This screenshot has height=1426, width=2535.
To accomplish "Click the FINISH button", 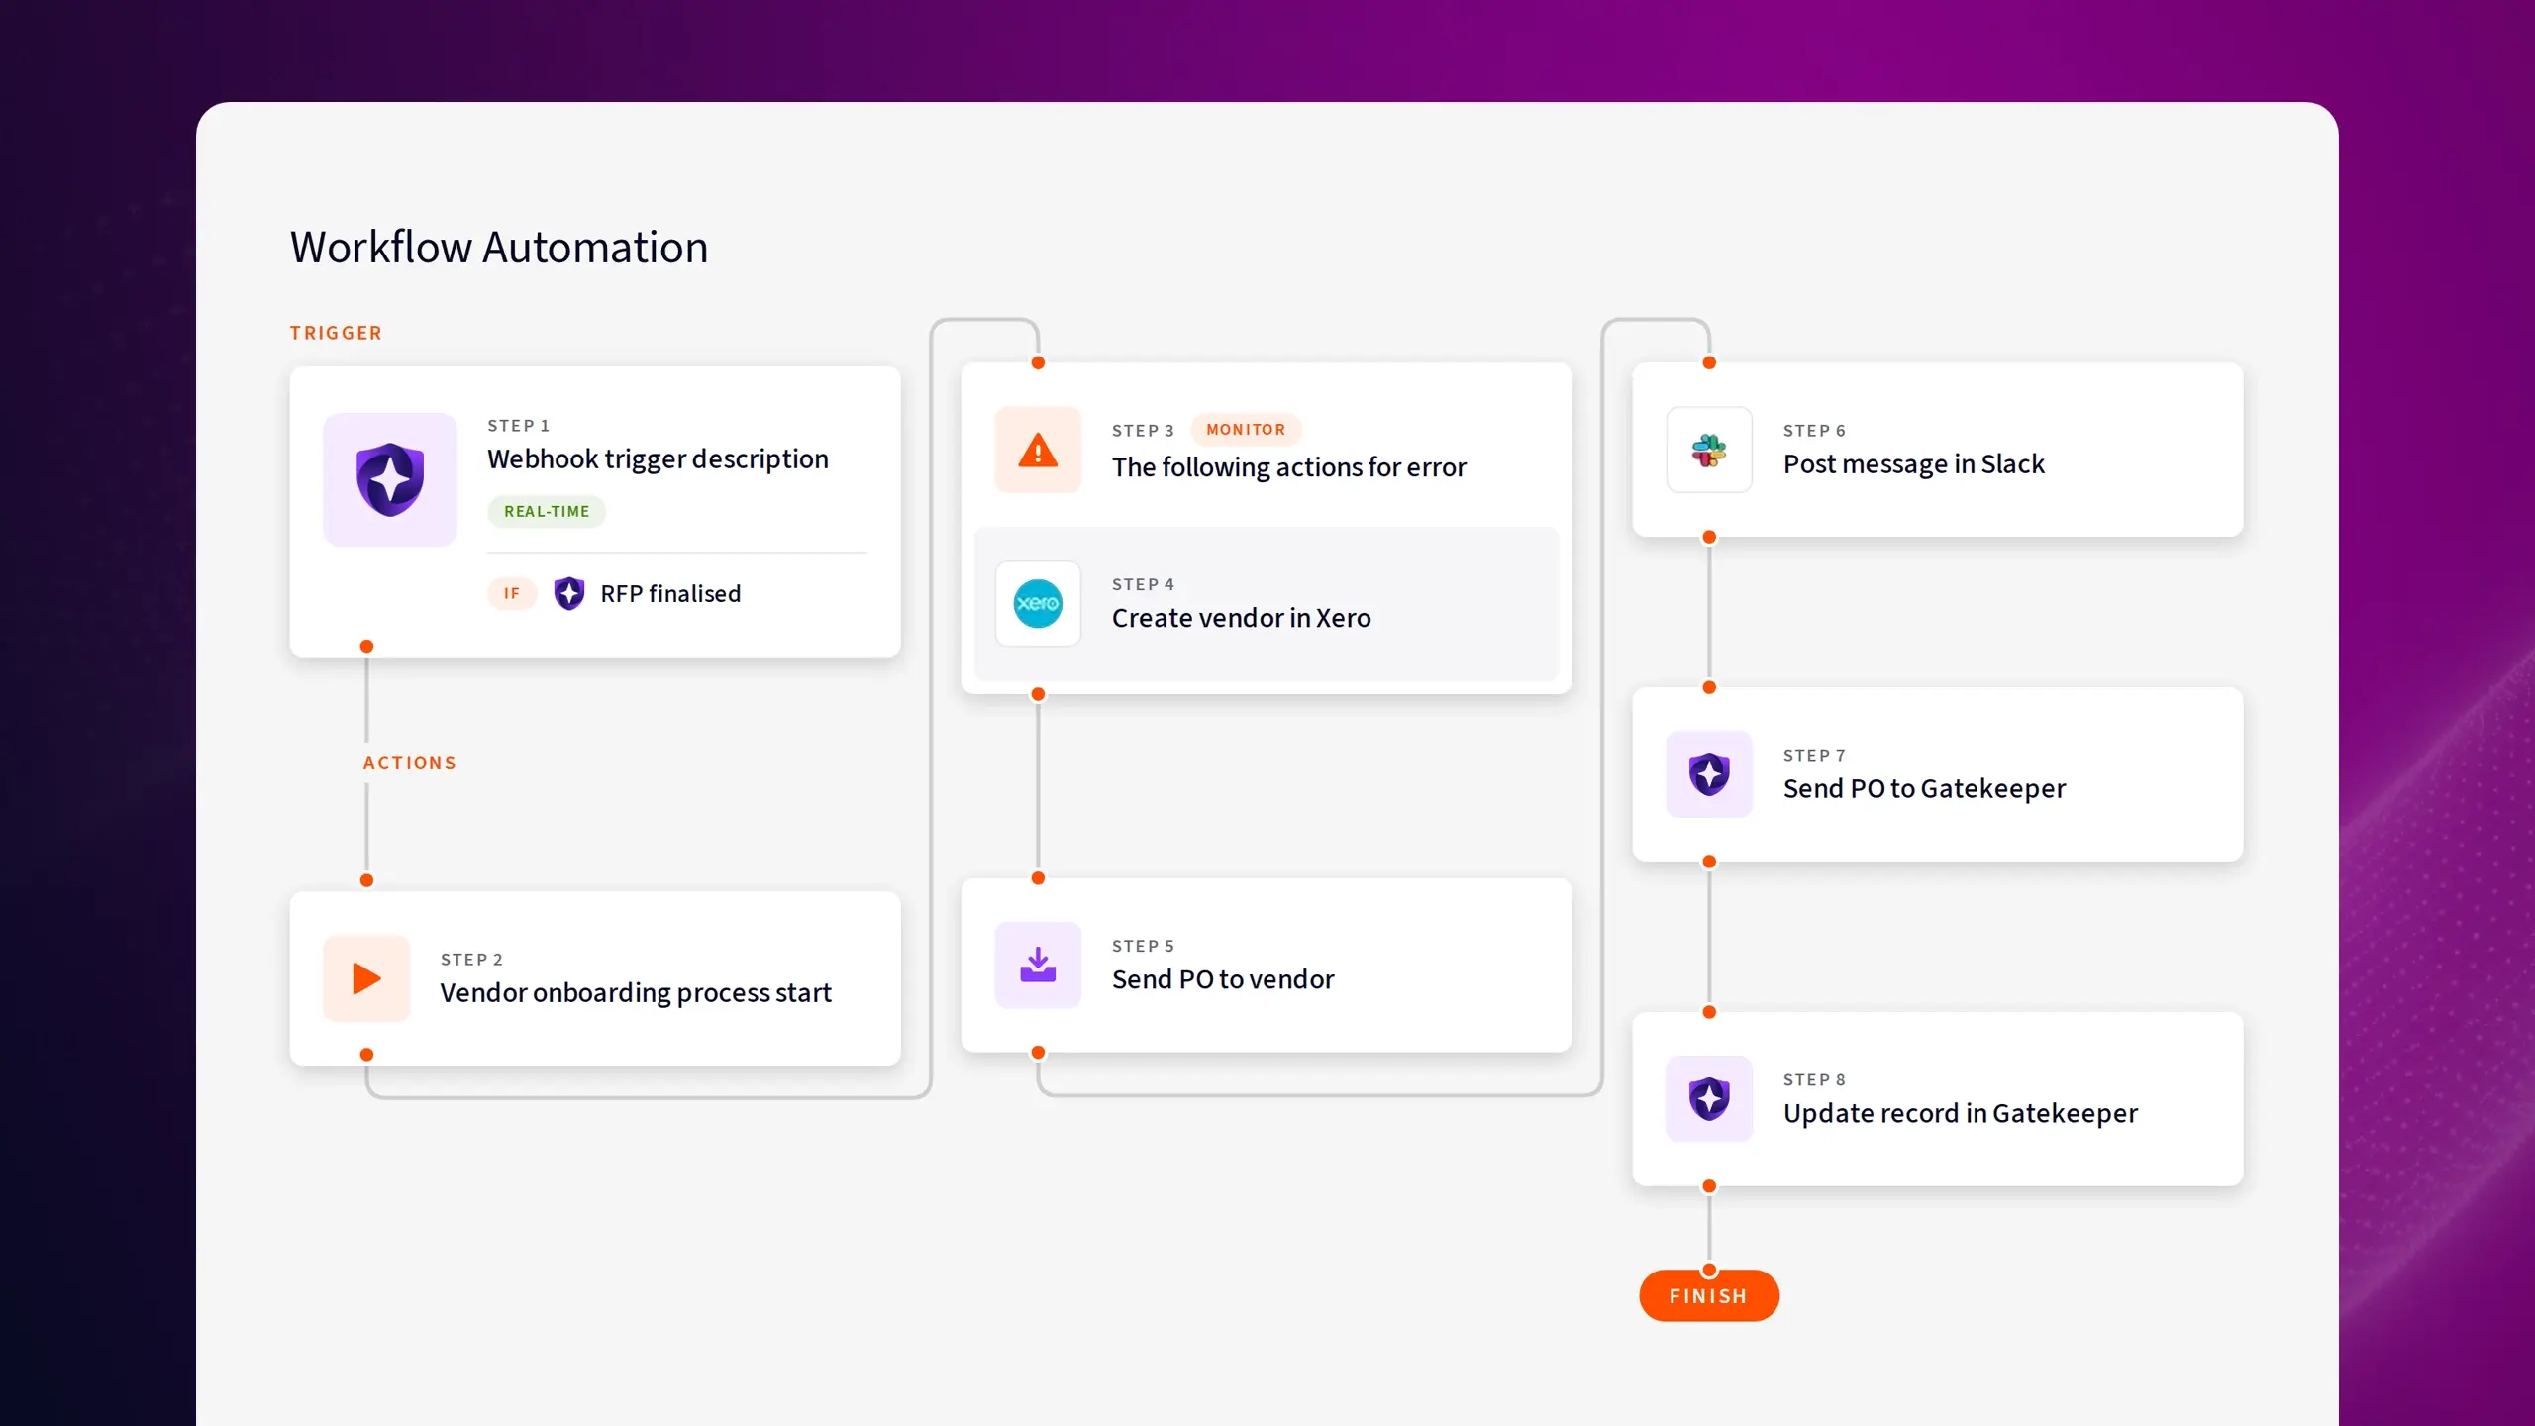I will tap(1709, 1296).
